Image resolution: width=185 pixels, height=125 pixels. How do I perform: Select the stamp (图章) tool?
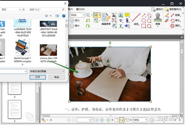tap(158, 19)
